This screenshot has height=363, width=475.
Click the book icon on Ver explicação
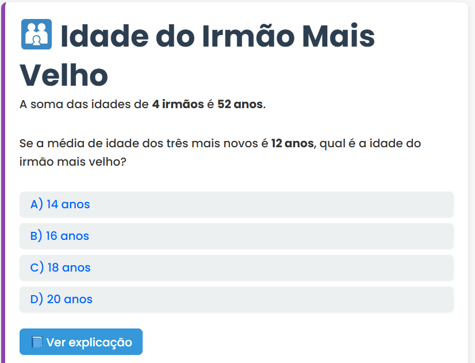(37, 342)
